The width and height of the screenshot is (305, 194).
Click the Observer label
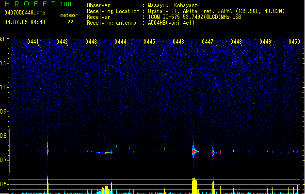98,5
